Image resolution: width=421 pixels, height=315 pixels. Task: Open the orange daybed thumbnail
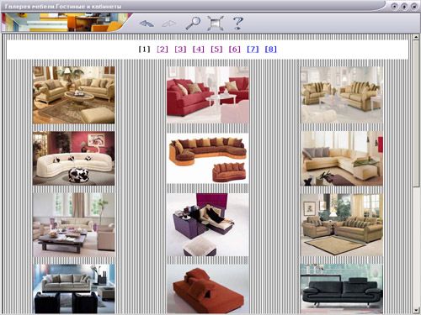(x=207, y=289)
